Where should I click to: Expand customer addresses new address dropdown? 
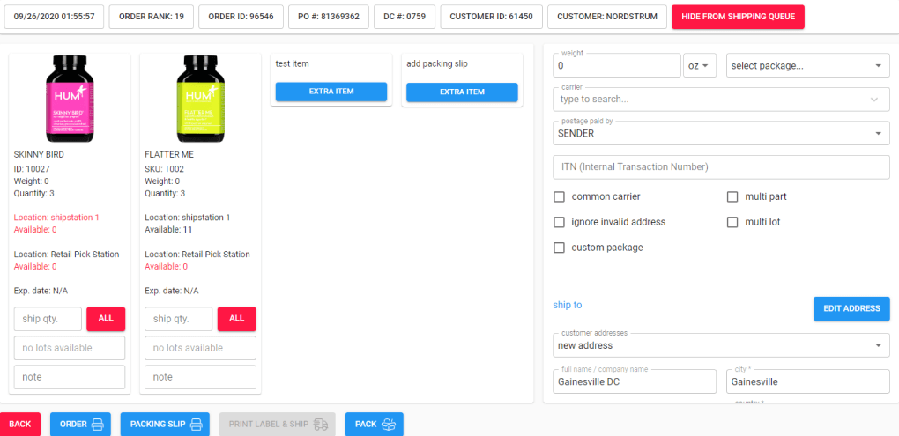click(721, 345)
